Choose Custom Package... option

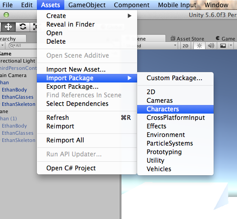click(175, 78)
